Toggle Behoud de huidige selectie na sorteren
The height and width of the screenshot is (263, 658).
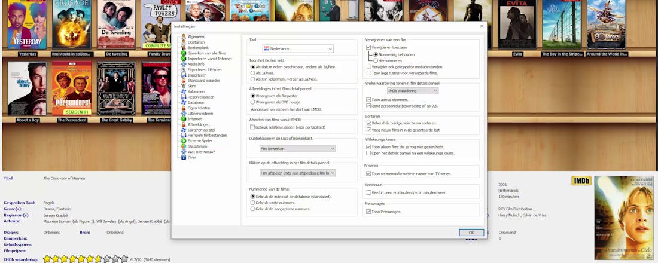(368, 123)
